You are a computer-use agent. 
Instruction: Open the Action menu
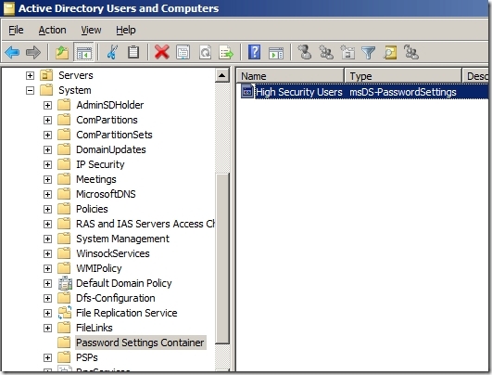point(52,31)
